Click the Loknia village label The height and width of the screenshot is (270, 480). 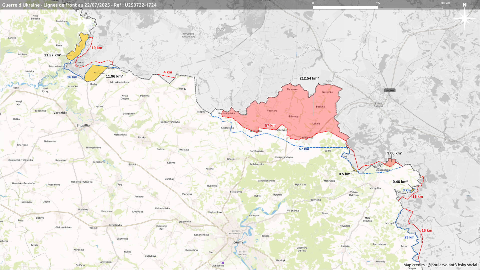pyautogui.click(x=316, y=123)
